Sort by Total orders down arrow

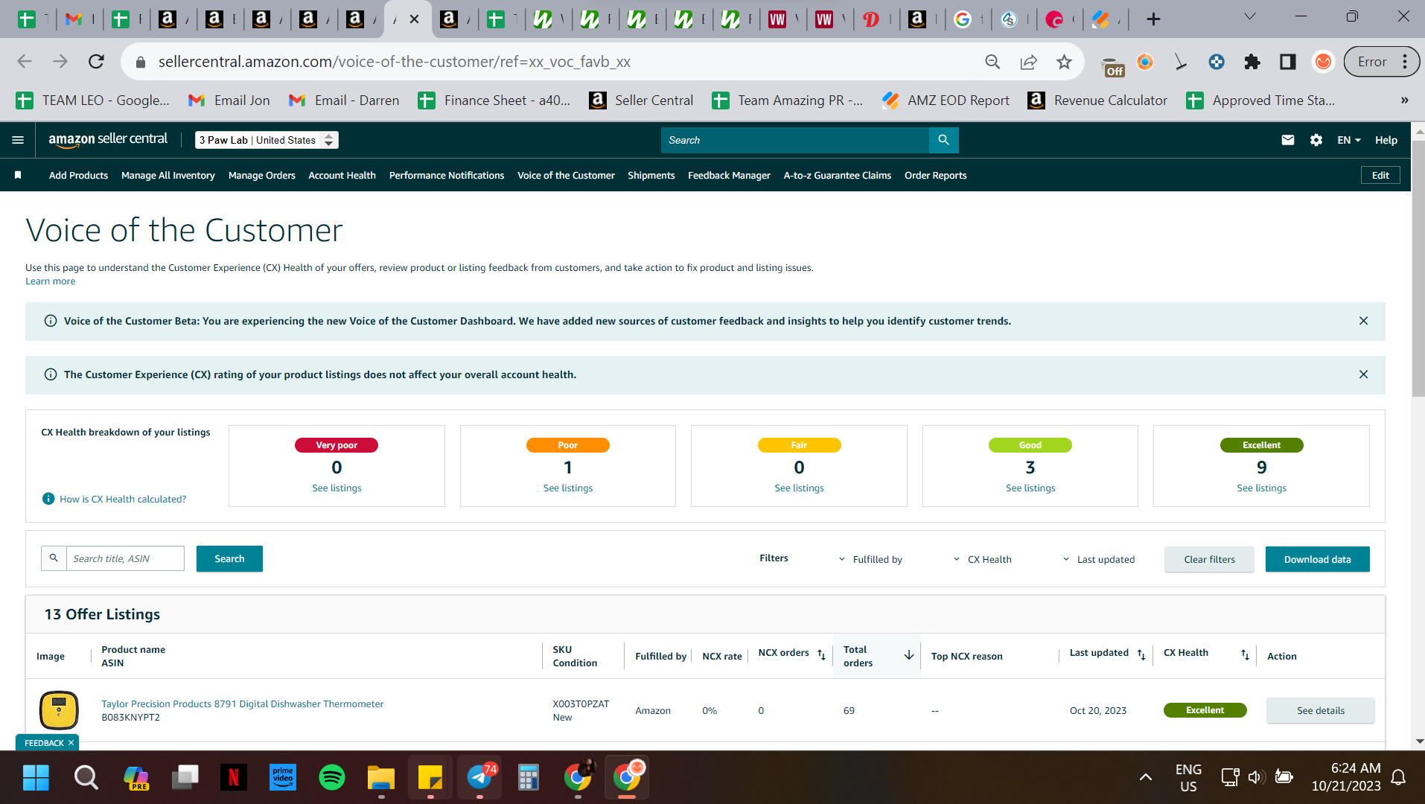pyautogui.click(x=909, y=655)
